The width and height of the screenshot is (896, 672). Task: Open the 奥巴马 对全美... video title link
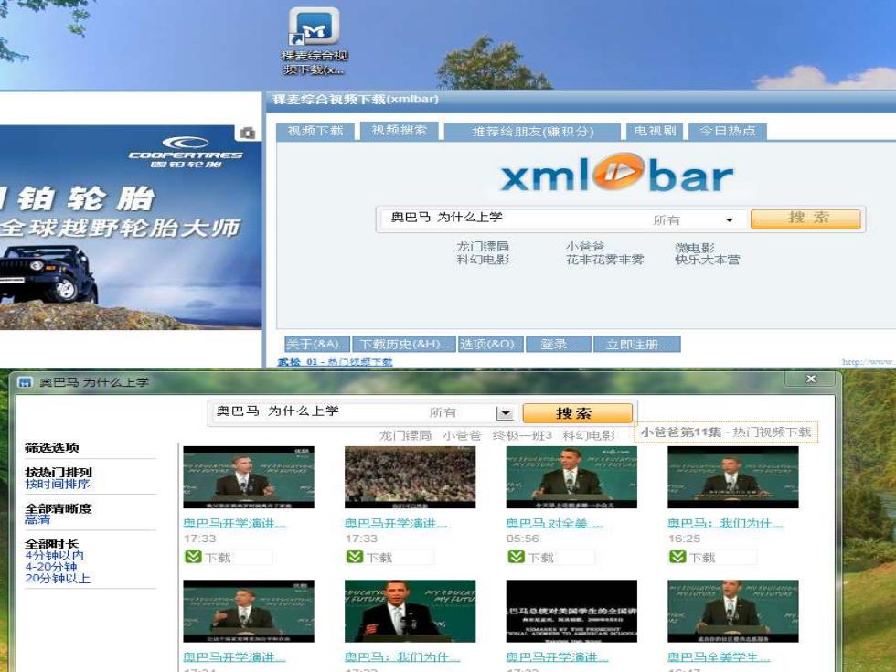click(554, 523)
